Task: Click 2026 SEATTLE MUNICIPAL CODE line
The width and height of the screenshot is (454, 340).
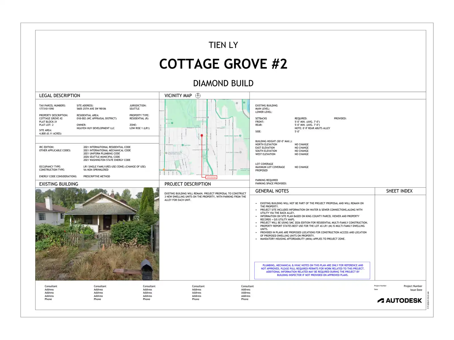Action: point(102,157)
